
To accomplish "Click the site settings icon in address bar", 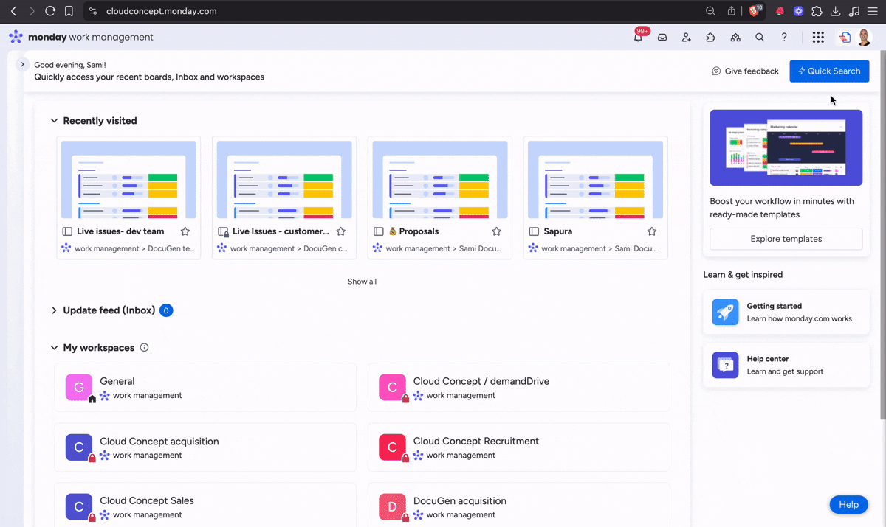I will click(92, 11).
